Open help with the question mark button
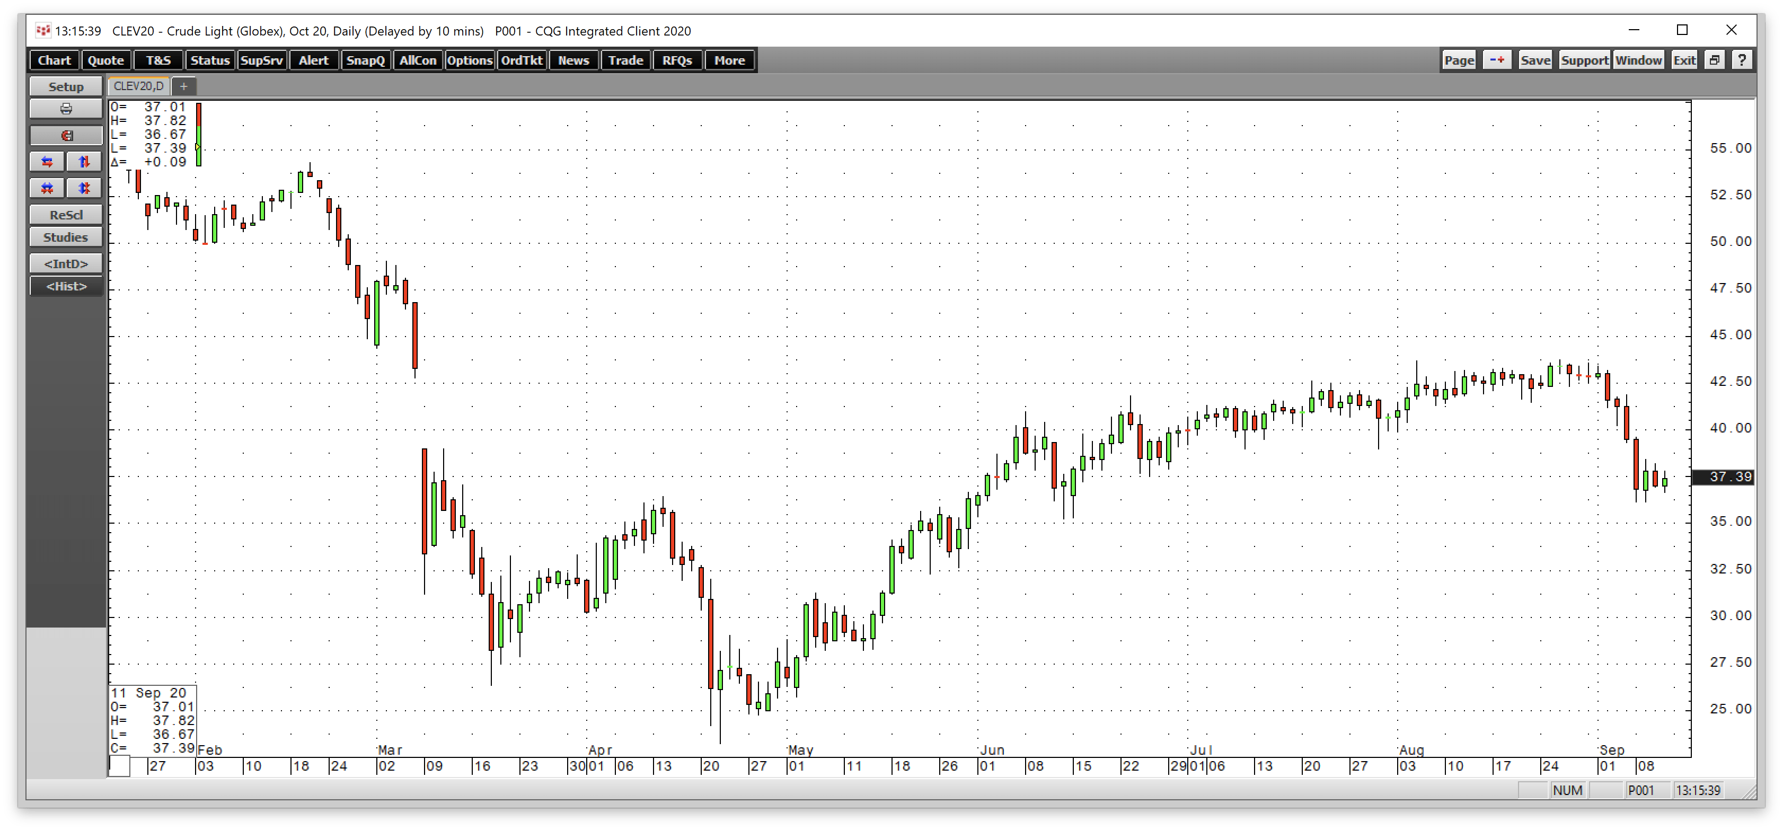1783x830 pixels. [x=1742, y=60]
